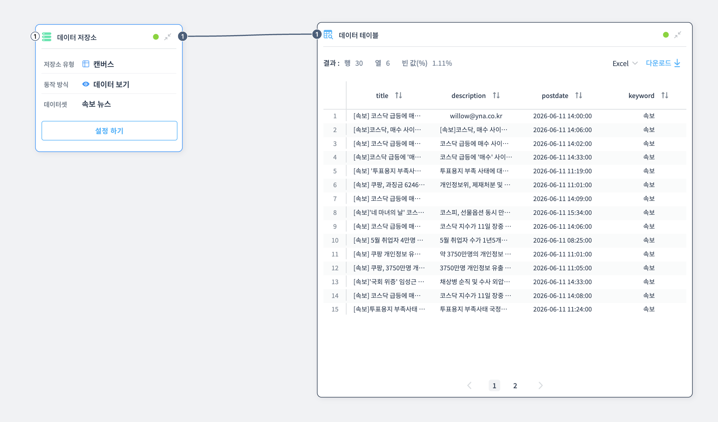Click green status dot on 데이터 저장소
This screenshot has width=718, height=422.
click(156, 37)
